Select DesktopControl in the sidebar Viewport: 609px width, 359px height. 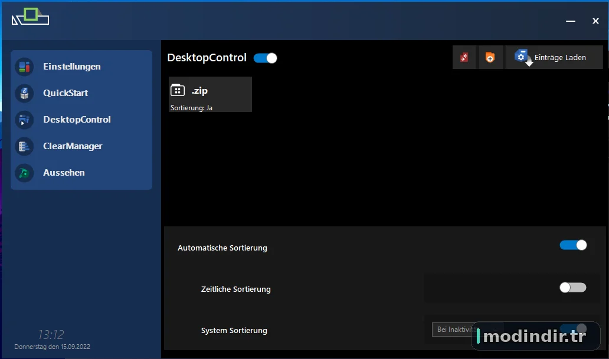(x=77, y=120)
